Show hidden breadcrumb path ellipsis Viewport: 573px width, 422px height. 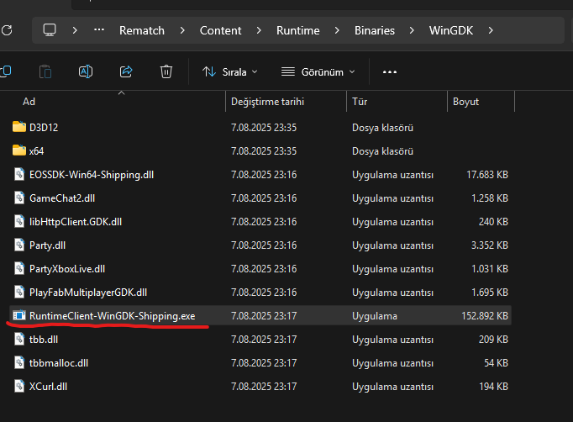coord(99,30)
